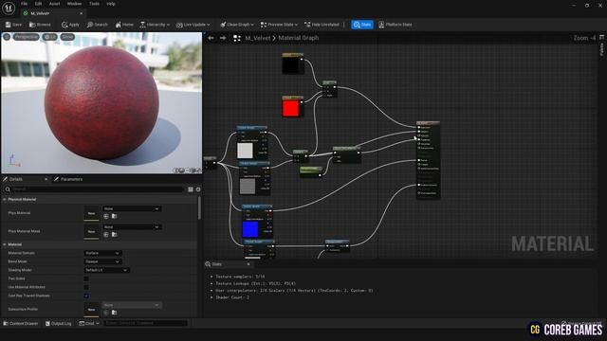
Task: Open the Help menu
Action: pos(111,4)
